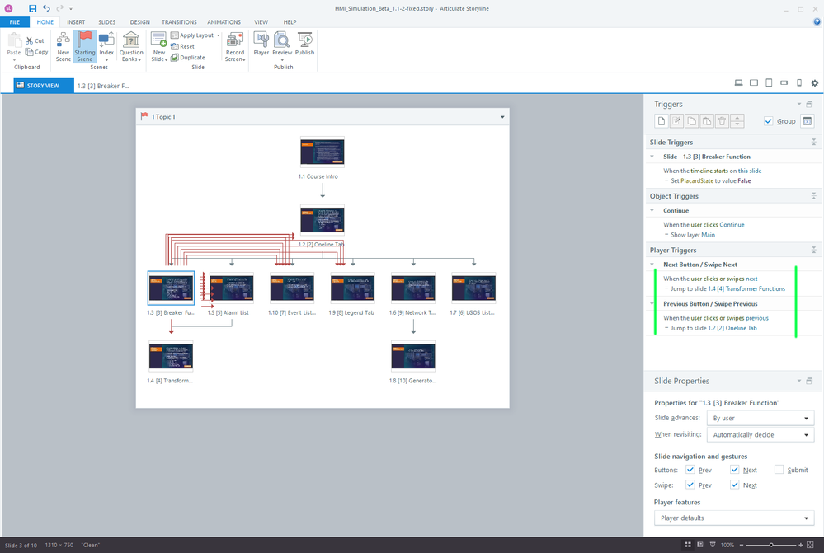
Task: Enable the Submit button checkbox
Action: 779,470
